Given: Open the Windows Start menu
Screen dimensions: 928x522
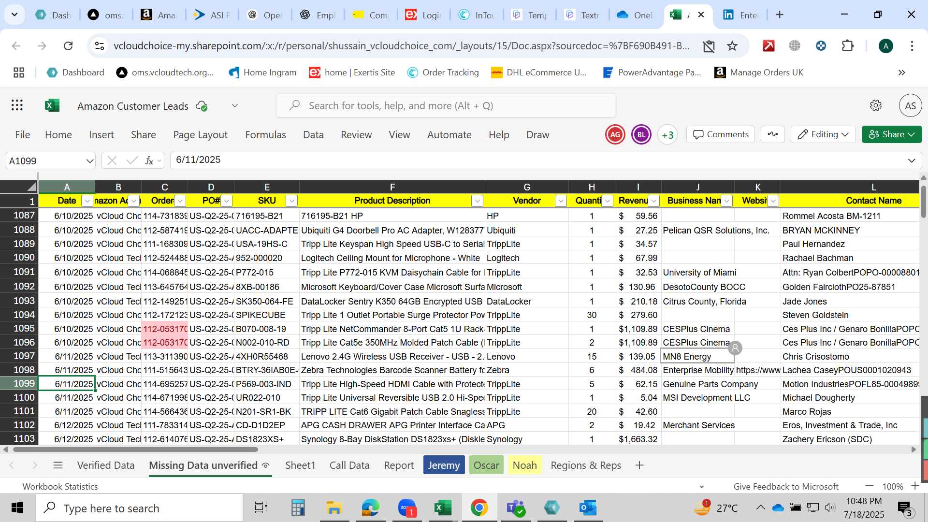Looking at the screenshot, I should 17,508.
